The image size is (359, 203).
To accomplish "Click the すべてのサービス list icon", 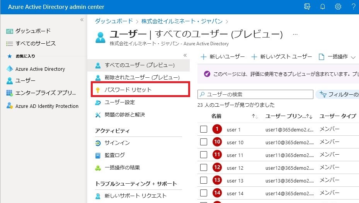I will coord(9,44).
